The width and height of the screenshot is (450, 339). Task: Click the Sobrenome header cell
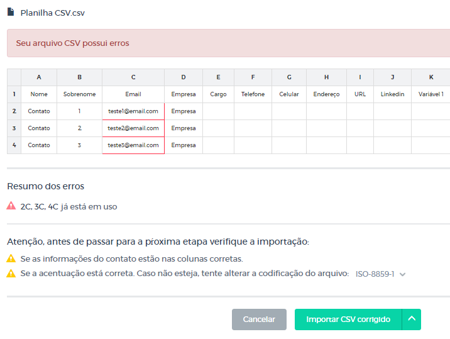(x=79, y=94)
